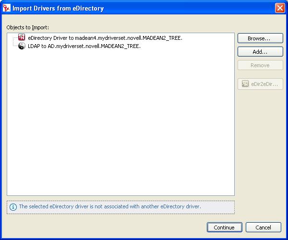Click the blue information icon
This screenshot has width=288, height=240.
click(x=13, y=207)
